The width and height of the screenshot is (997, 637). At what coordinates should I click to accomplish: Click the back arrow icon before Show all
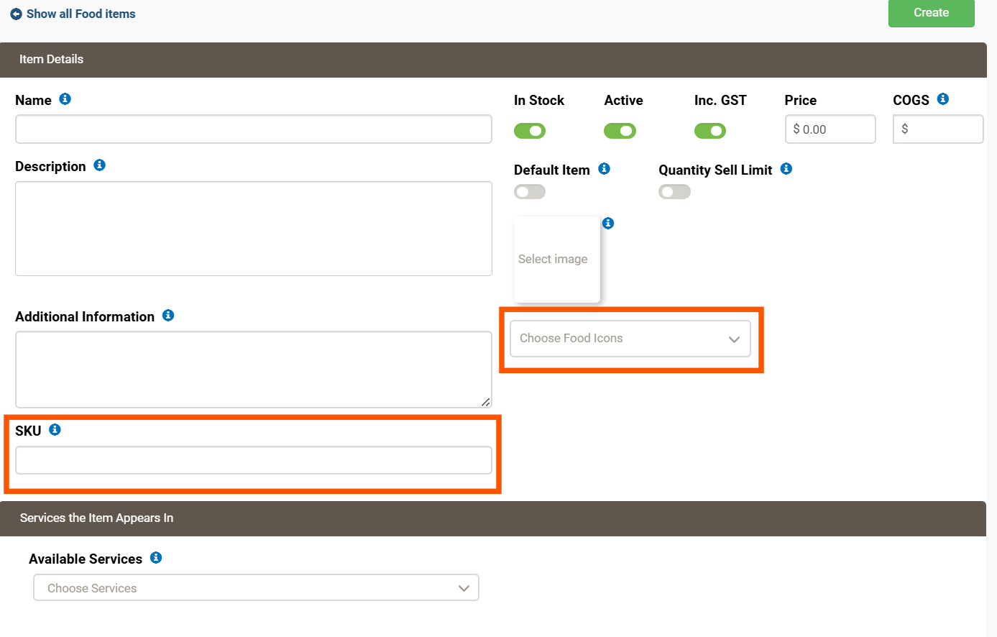[16, 14]
